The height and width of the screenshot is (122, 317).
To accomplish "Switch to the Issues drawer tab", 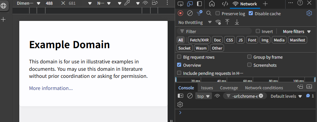I will [207, 88].
